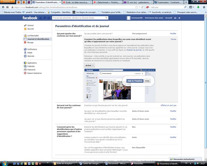The width and height of the screenshot is (207, 166).
Task: Reload the page with the refresh icon
Action: pos(142,7)
